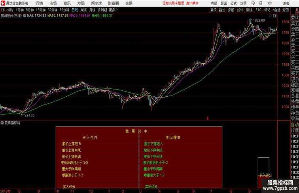
Task: Click the 通达信 red logo icon
Action: pos(3,3)
